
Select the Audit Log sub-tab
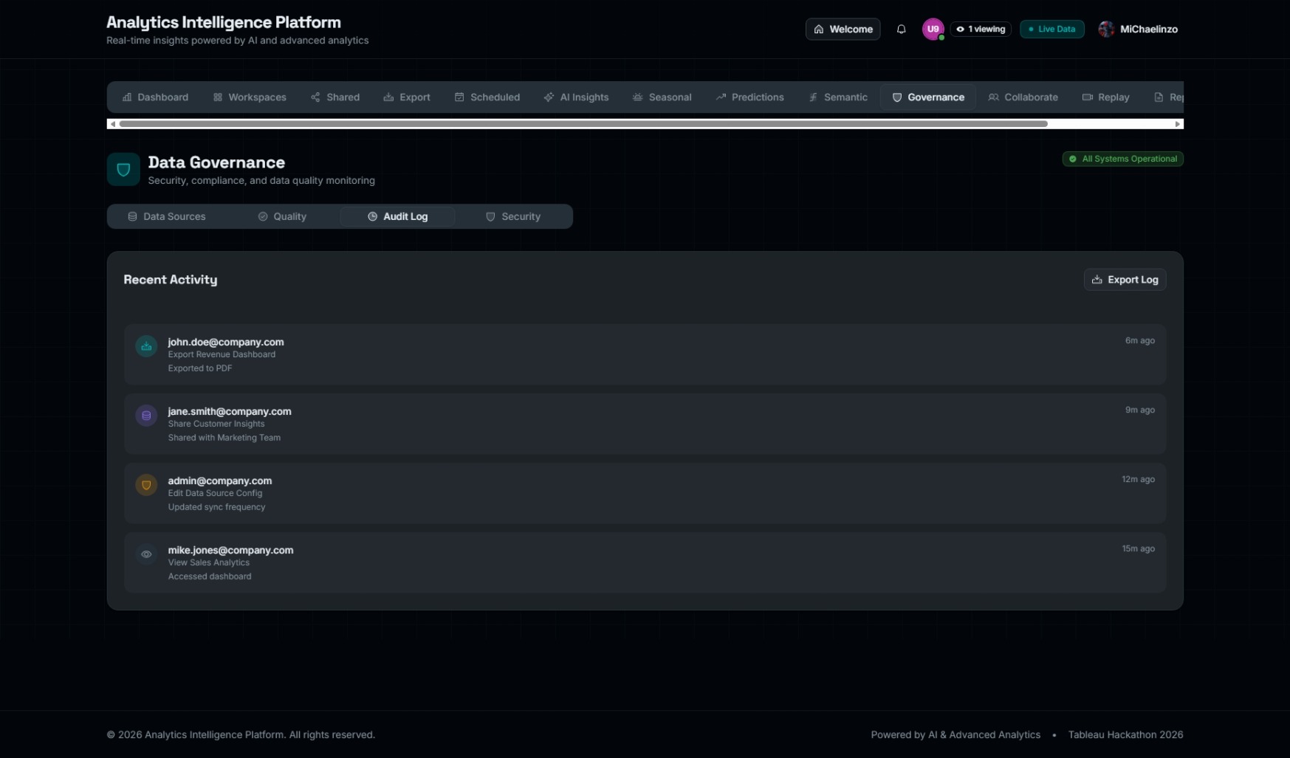coord(397,216)
